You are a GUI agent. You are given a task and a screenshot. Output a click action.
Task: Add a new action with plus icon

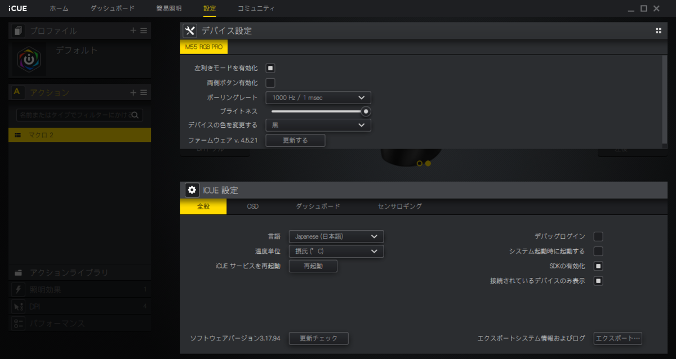pyautogui.click(x=133, y=93)
